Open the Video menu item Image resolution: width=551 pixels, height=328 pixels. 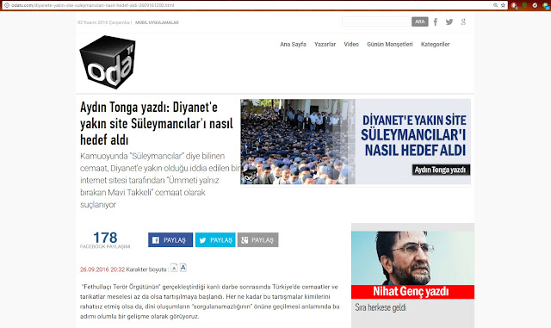point(351,44)
